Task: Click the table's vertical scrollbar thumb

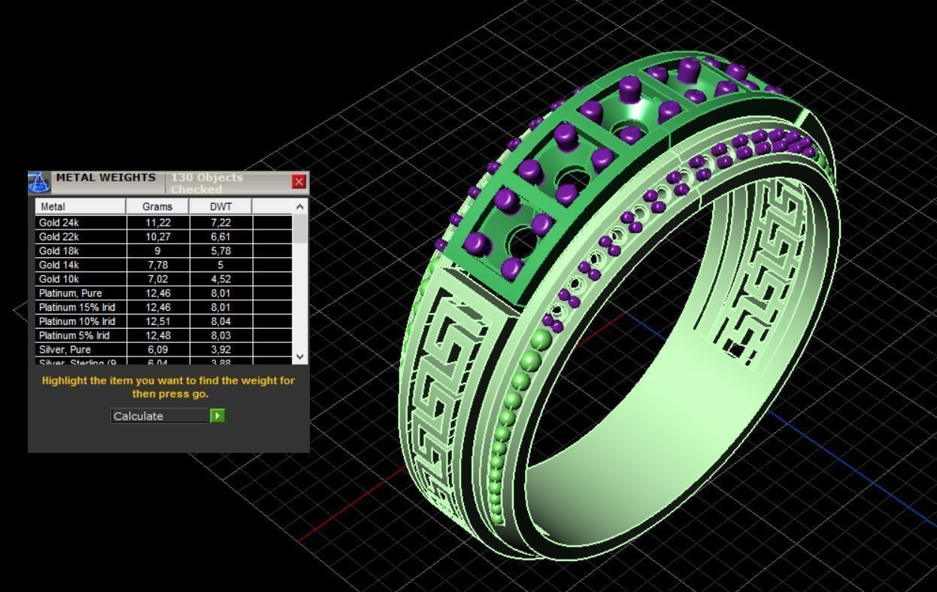Action: click(300, 228)
